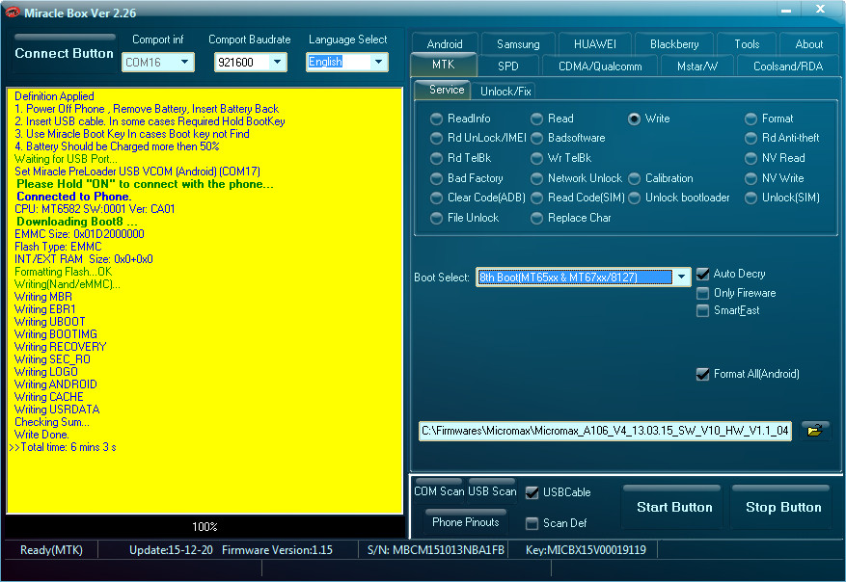Select the Badsoftware radio option
The width and height of the screenshot is (846, 582).
[x=537, y=138]
